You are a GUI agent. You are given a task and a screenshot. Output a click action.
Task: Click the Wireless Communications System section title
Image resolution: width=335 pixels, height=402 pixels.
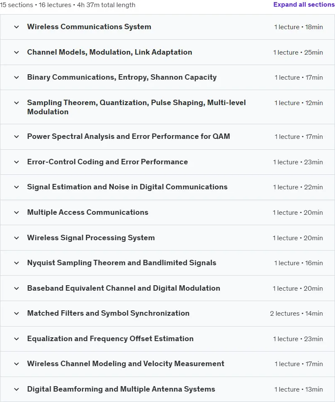point(89,27)
